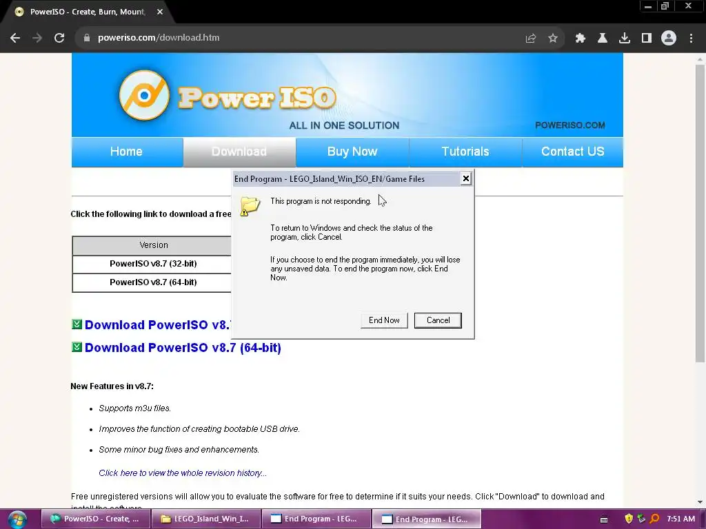Screen dimensions: 706x529
Task: Click the POWERISO.COM banner text
Action: click(569, 125)
